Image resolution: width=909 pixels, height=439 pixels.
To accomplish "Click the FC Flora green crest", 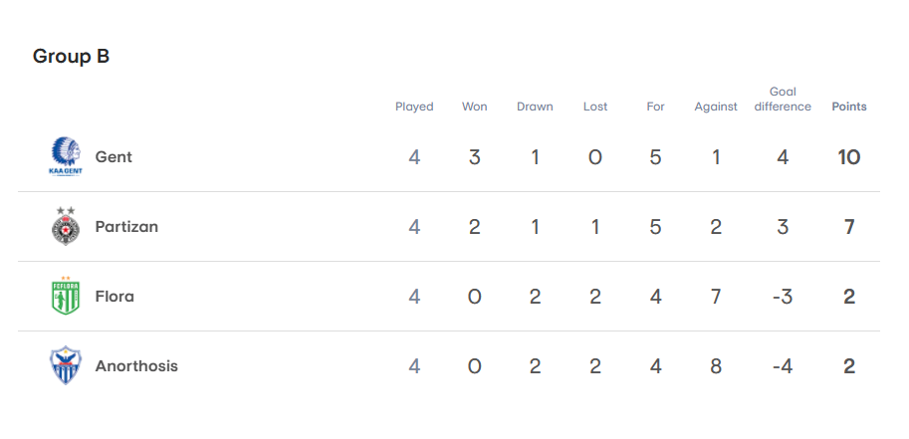I will click(66, 296).
